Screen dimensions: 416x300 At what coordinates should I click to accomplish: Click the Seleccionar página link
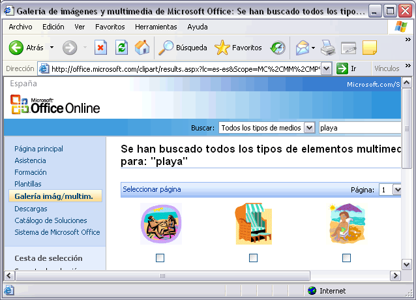click(152, 190)
